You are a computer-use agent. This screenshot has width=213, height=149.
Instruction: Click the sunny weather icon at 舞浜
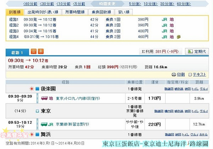pyautogui.click(x=32, y=134)
